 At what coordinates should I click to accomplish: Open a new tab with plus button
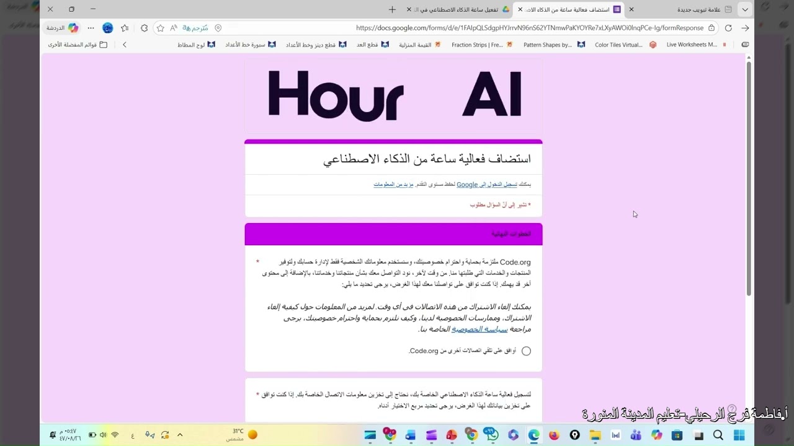pyautogui.click(x=392, y=9)
